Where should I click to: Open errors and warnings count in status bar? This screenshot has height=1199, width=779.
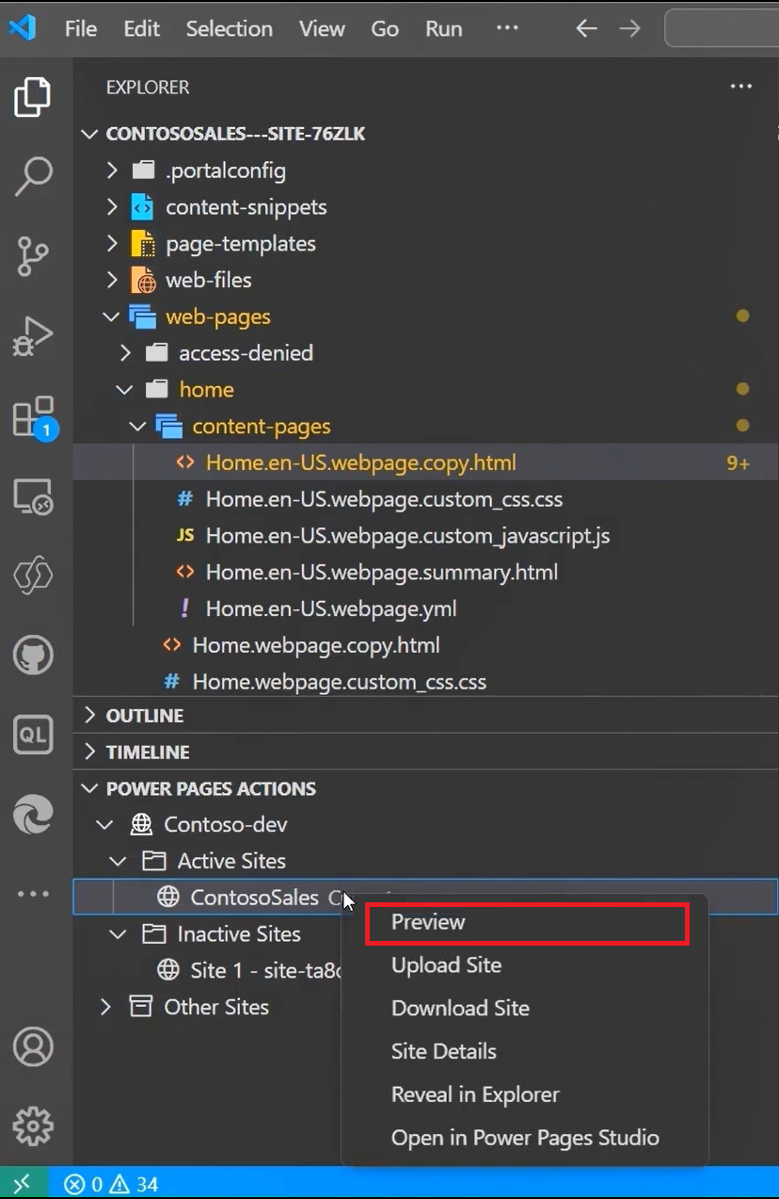111,1185
